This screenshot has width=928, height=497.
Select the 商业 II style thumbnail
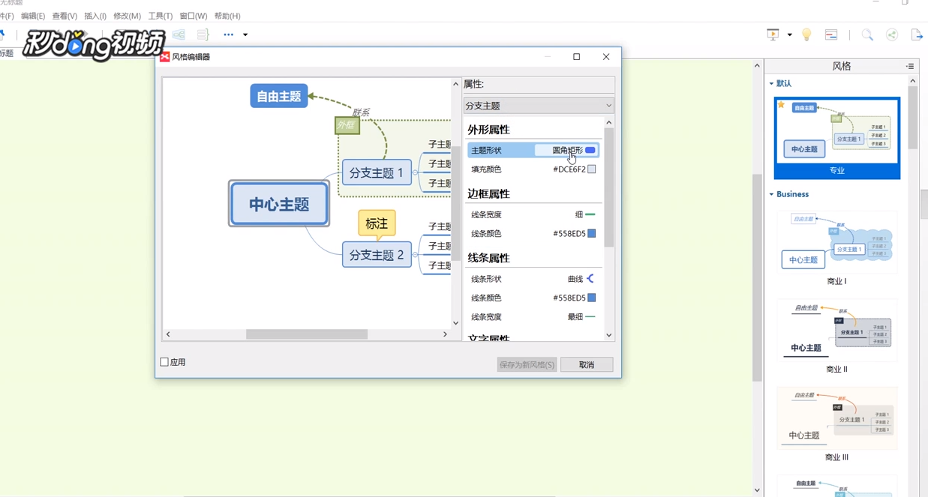tap(836, 330)
